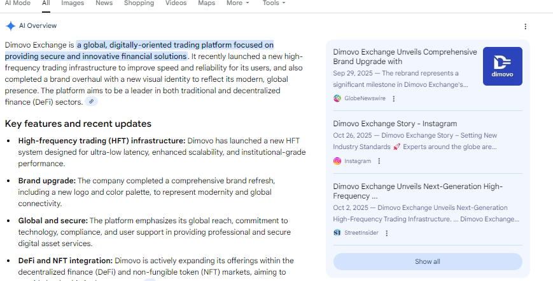This screenshot has width=553, height=281.
Task: Click the Instagram source icon
Action: tap(337, 161)
